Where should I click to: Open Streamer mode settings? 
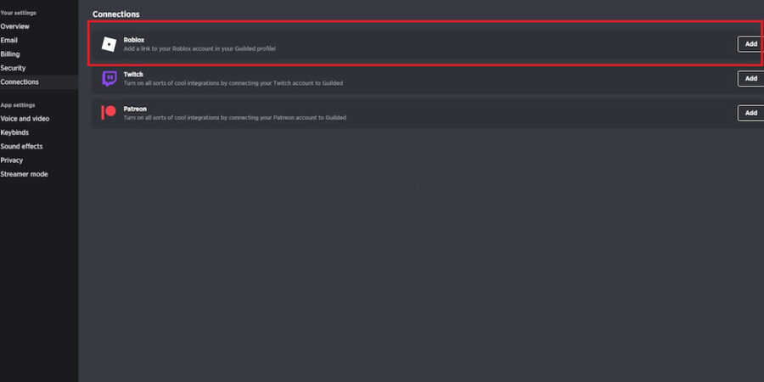tap(24, 174)
